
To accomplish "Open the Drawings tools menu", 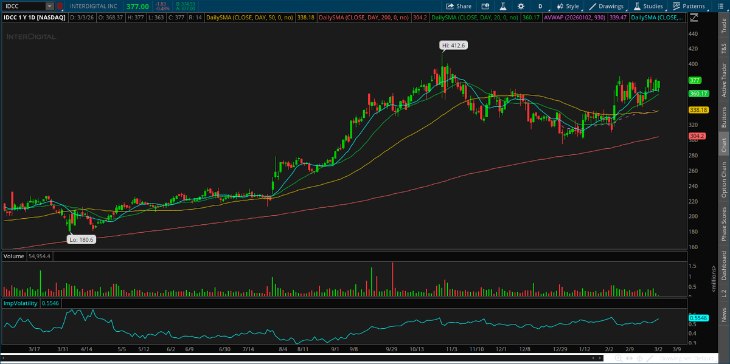I will 606,6.
